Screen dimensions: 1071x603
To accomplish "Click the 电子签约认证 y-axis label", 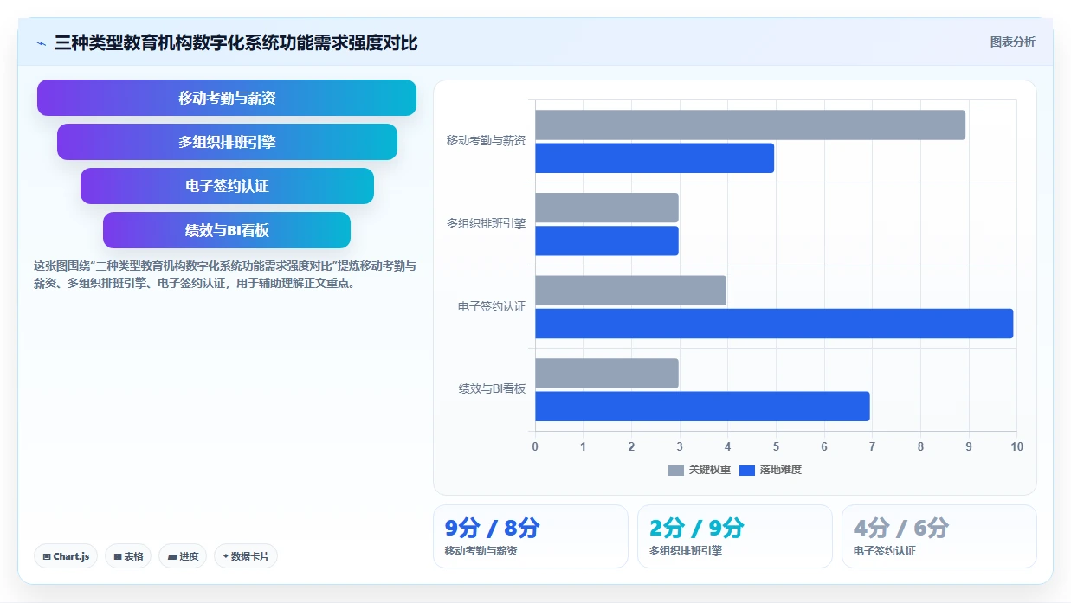I will [492, 307].
